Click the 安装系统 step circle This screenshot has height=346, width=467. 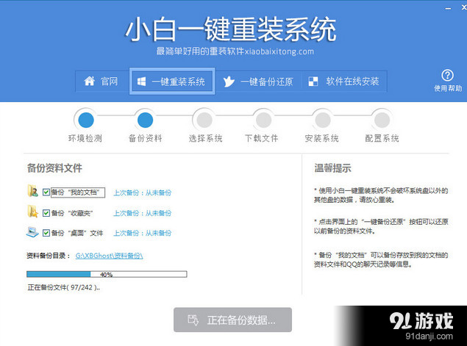(x=323, y=120)
